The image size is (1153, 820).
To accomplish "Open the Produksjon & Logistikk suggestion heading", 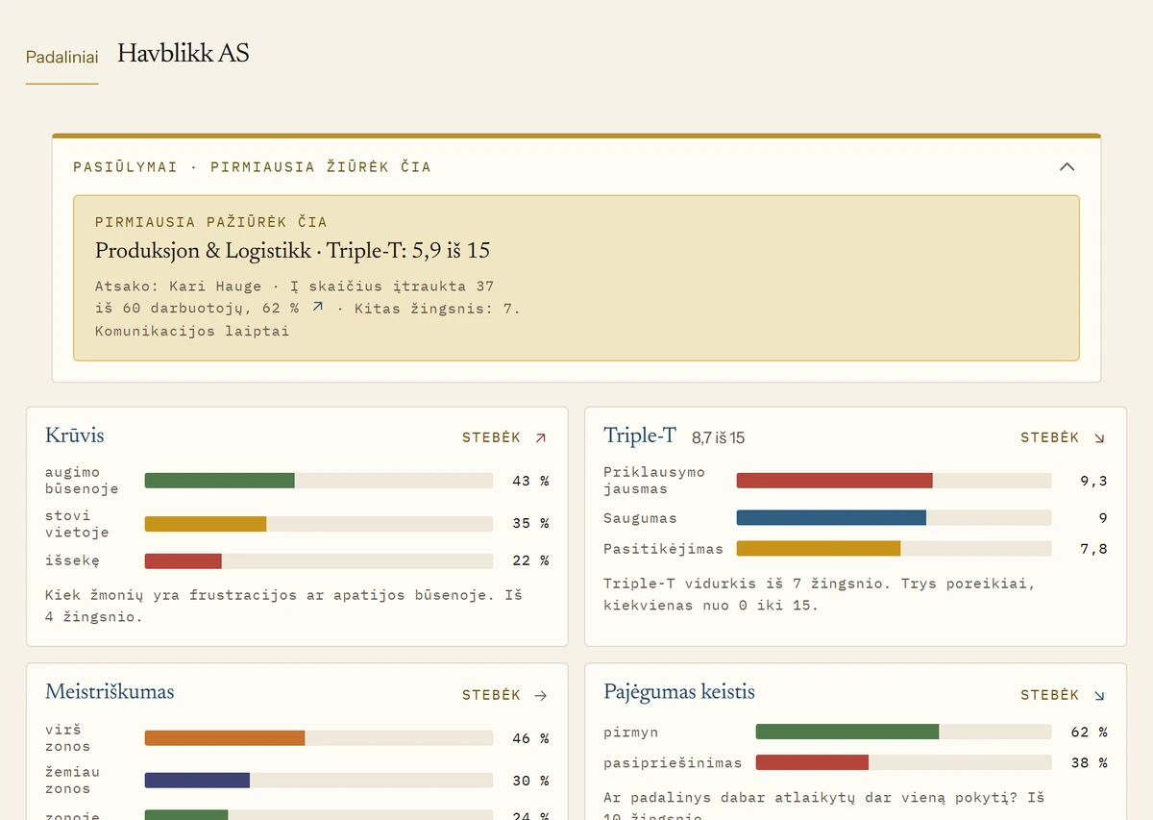I will tap(292, 251).
